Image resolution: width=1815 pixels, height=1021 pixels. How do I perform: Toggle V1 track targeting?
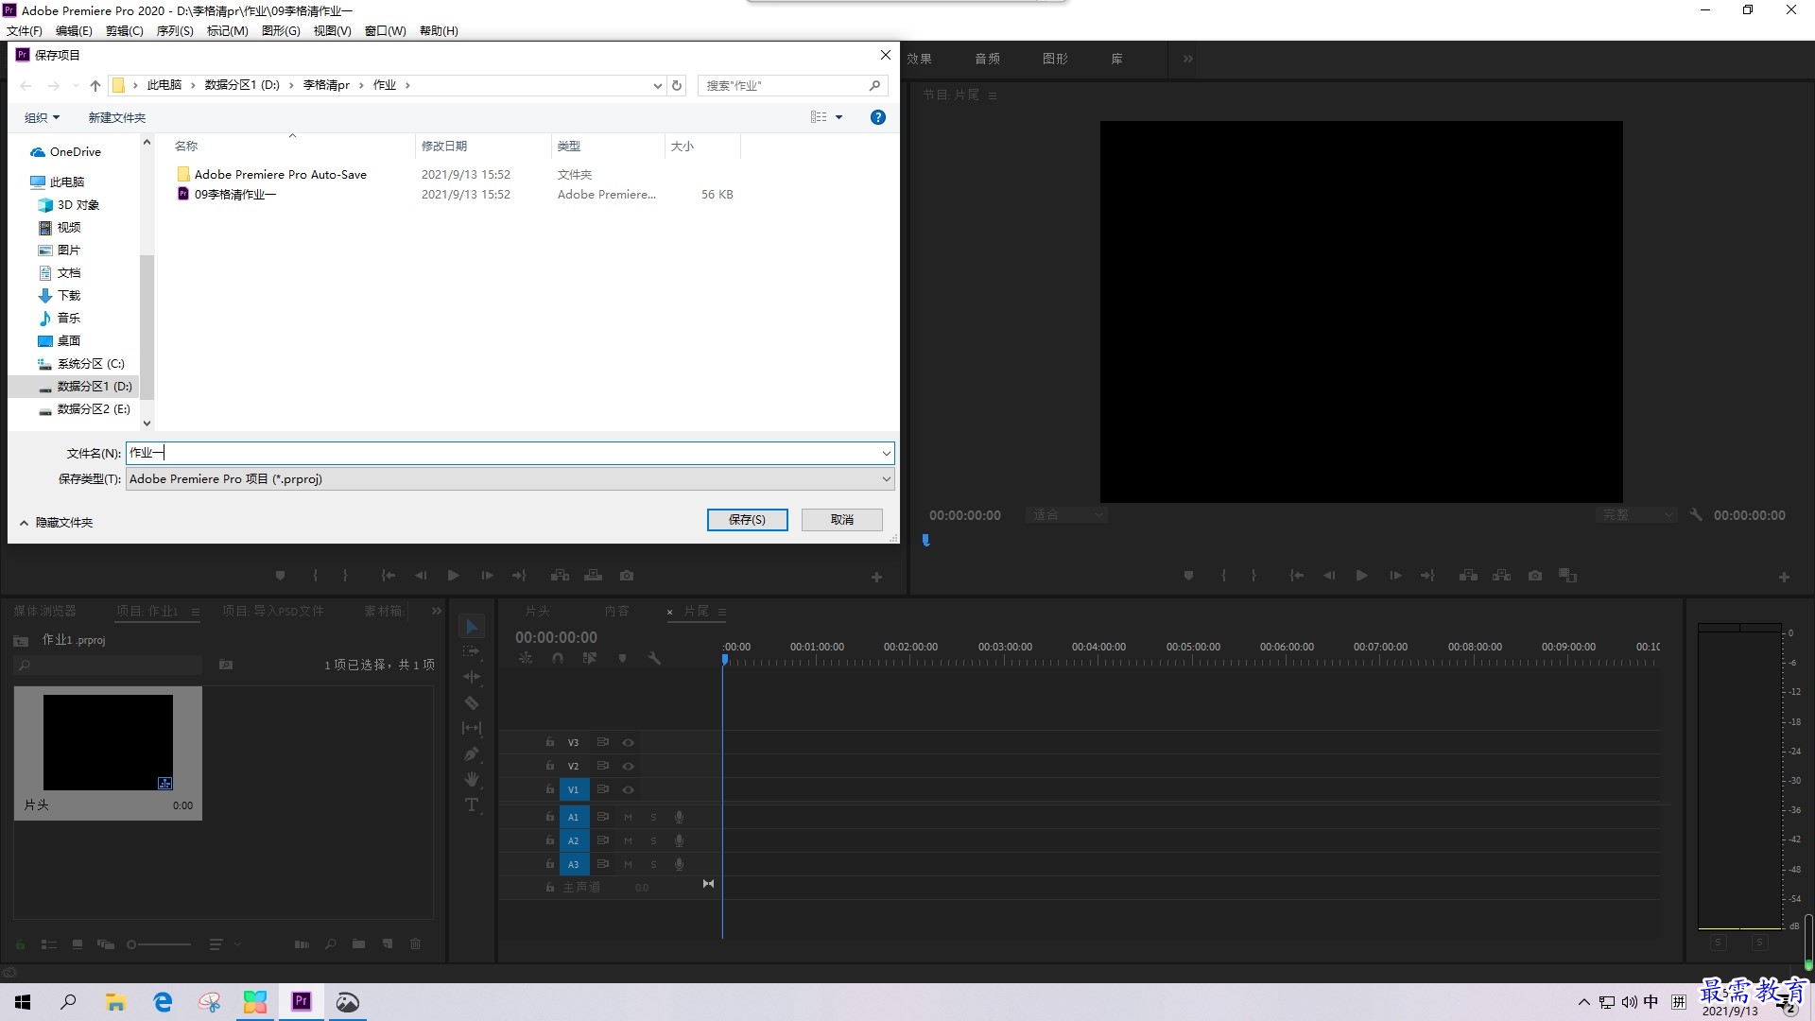573,789
